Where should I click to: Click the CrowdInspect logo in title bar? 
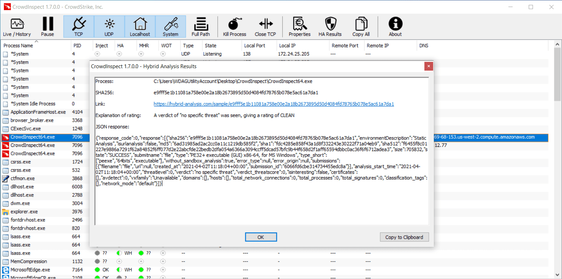7,7
